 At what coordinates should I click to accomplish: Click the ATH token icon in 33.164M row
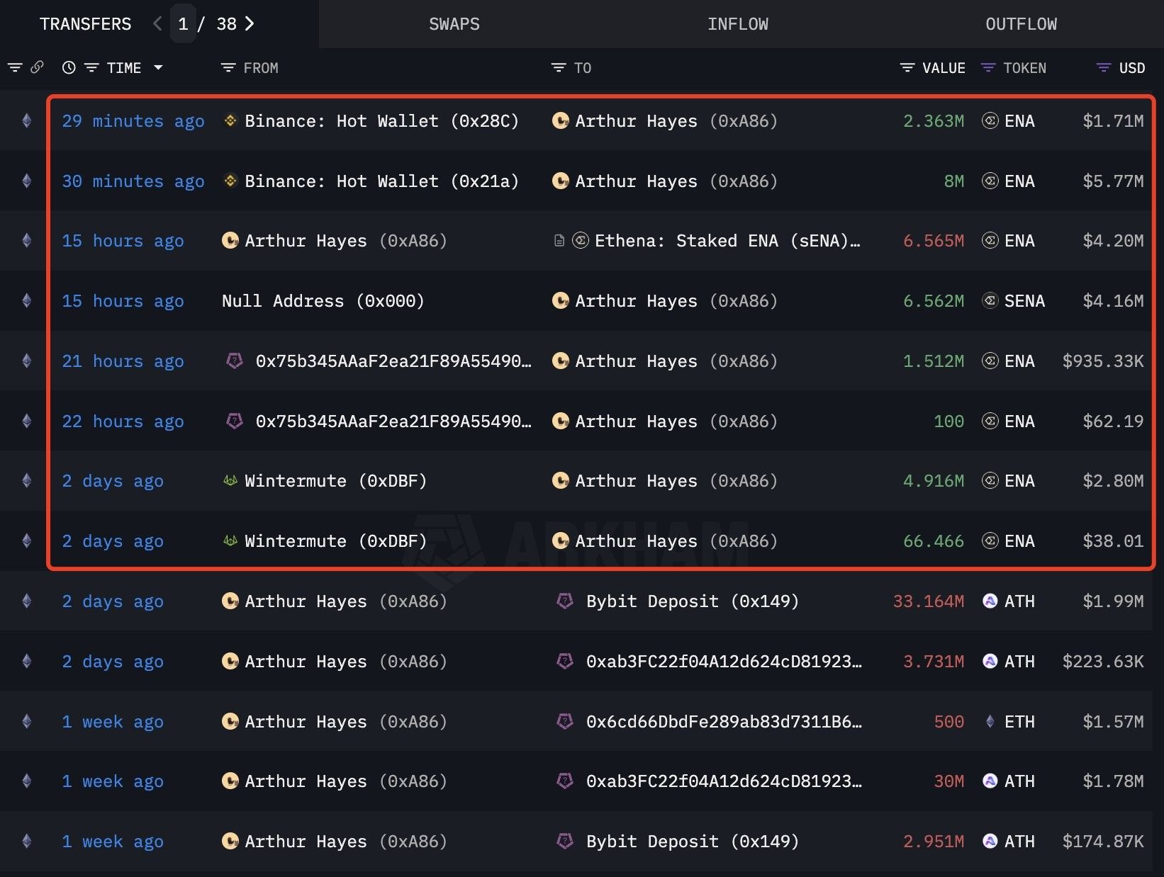(990, 601)
